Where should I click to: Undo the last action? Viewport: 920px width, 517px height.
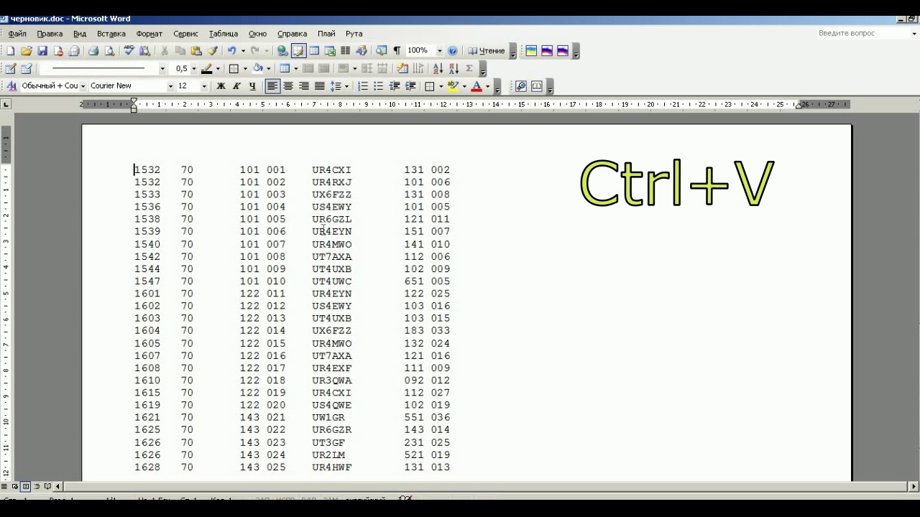[x=231, y=51]
